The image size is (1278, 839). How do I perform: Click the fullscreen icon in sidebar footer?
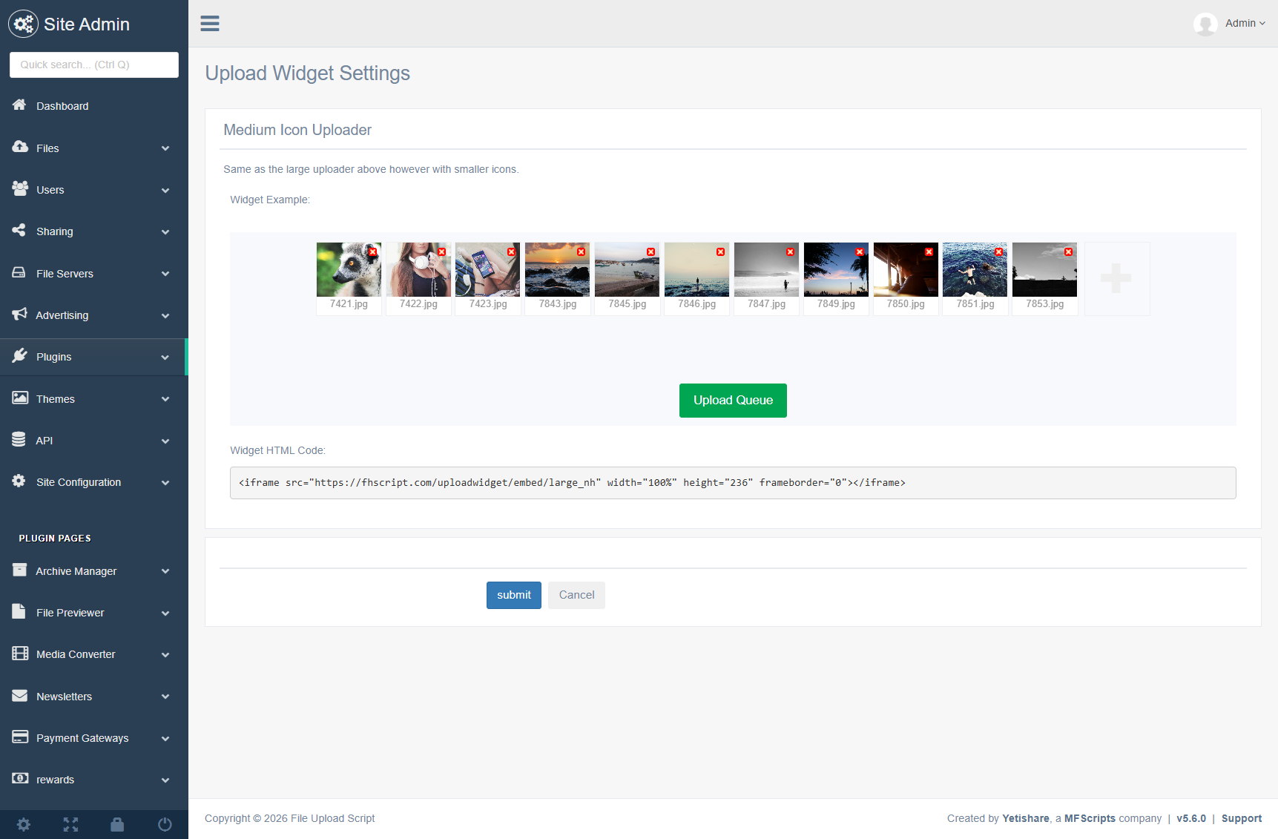(x=70, y=824)
